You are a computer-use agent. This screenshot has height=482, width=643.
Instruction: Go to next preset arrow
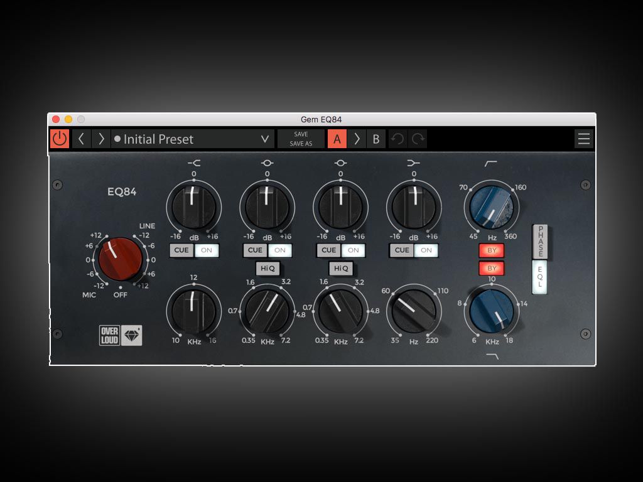[101, 139]
